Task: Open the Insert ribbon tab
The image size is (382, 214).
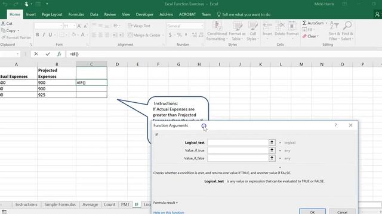Action: (x=31, y=14)
